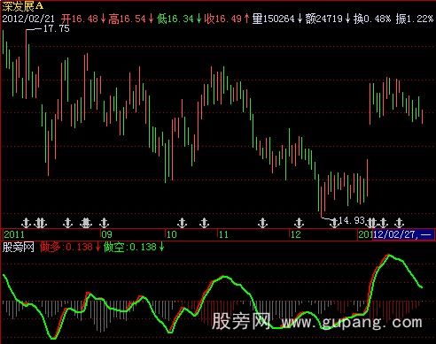The width and height of the screenshot is (436, 344).
Task: Click the stock name 深发展A
Action: click(23, 6)
